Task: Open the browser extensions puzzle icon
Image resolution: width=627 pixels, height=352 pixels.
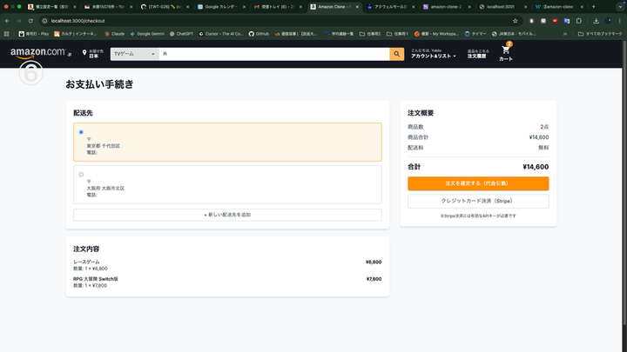Action: pos(578,21)
